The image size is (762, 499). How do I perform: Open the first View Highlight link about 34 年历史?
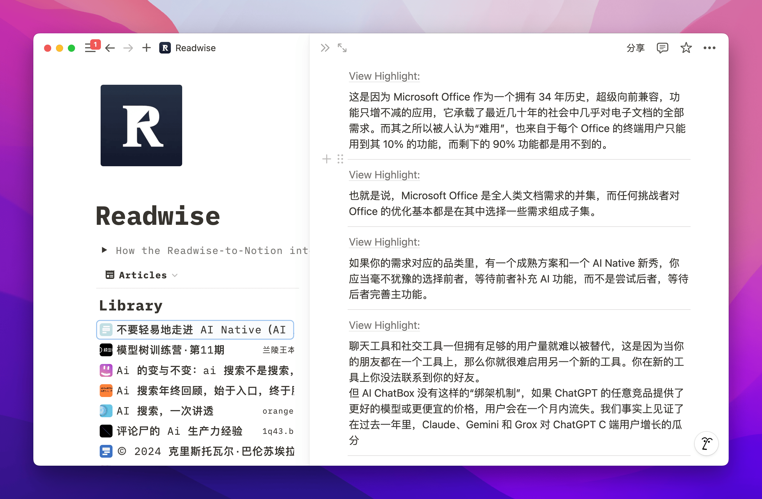[384, 76]
